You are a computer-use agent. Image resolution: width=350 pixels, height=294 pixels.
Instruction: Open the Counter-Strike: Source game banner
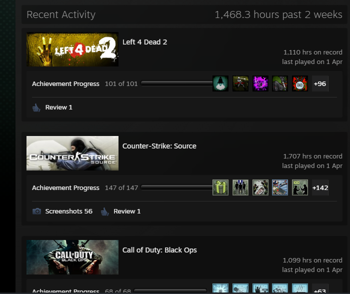pyautogui.click(x=72, y=153)
